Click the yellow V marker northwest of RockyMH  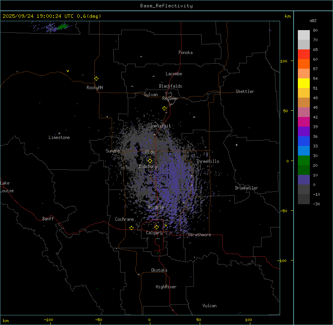pyautogui.click(x=68, y=71)
